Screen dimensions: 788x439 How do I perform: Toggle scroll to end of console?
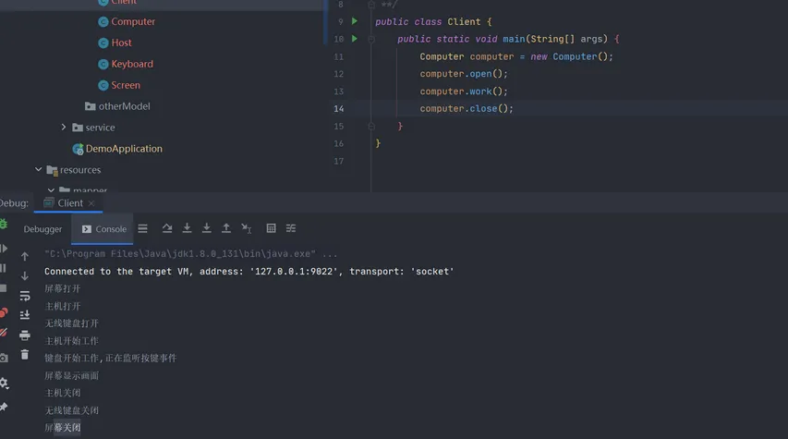(x=25, y=315)
